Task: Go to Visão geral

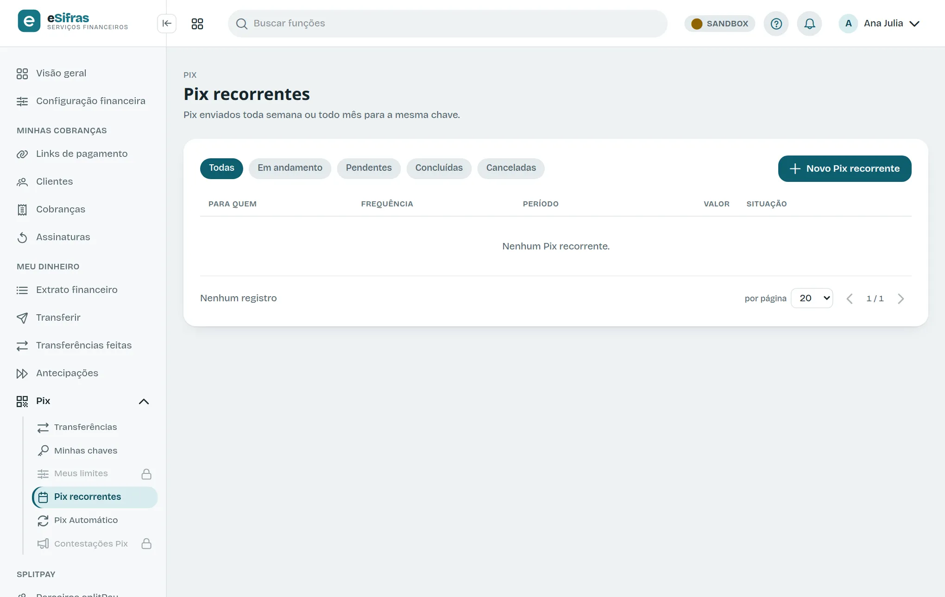Action: point(83,73)
